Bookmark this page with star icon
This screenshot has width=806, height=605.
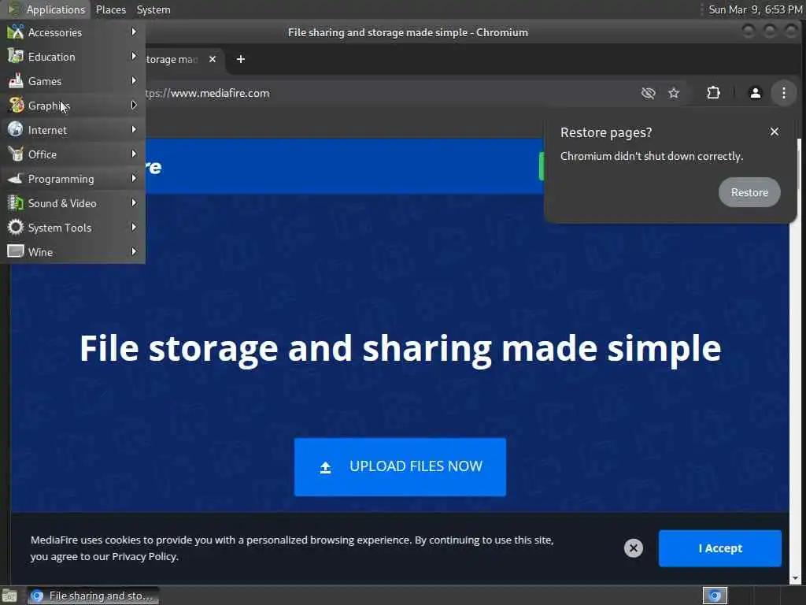(674, 93)
